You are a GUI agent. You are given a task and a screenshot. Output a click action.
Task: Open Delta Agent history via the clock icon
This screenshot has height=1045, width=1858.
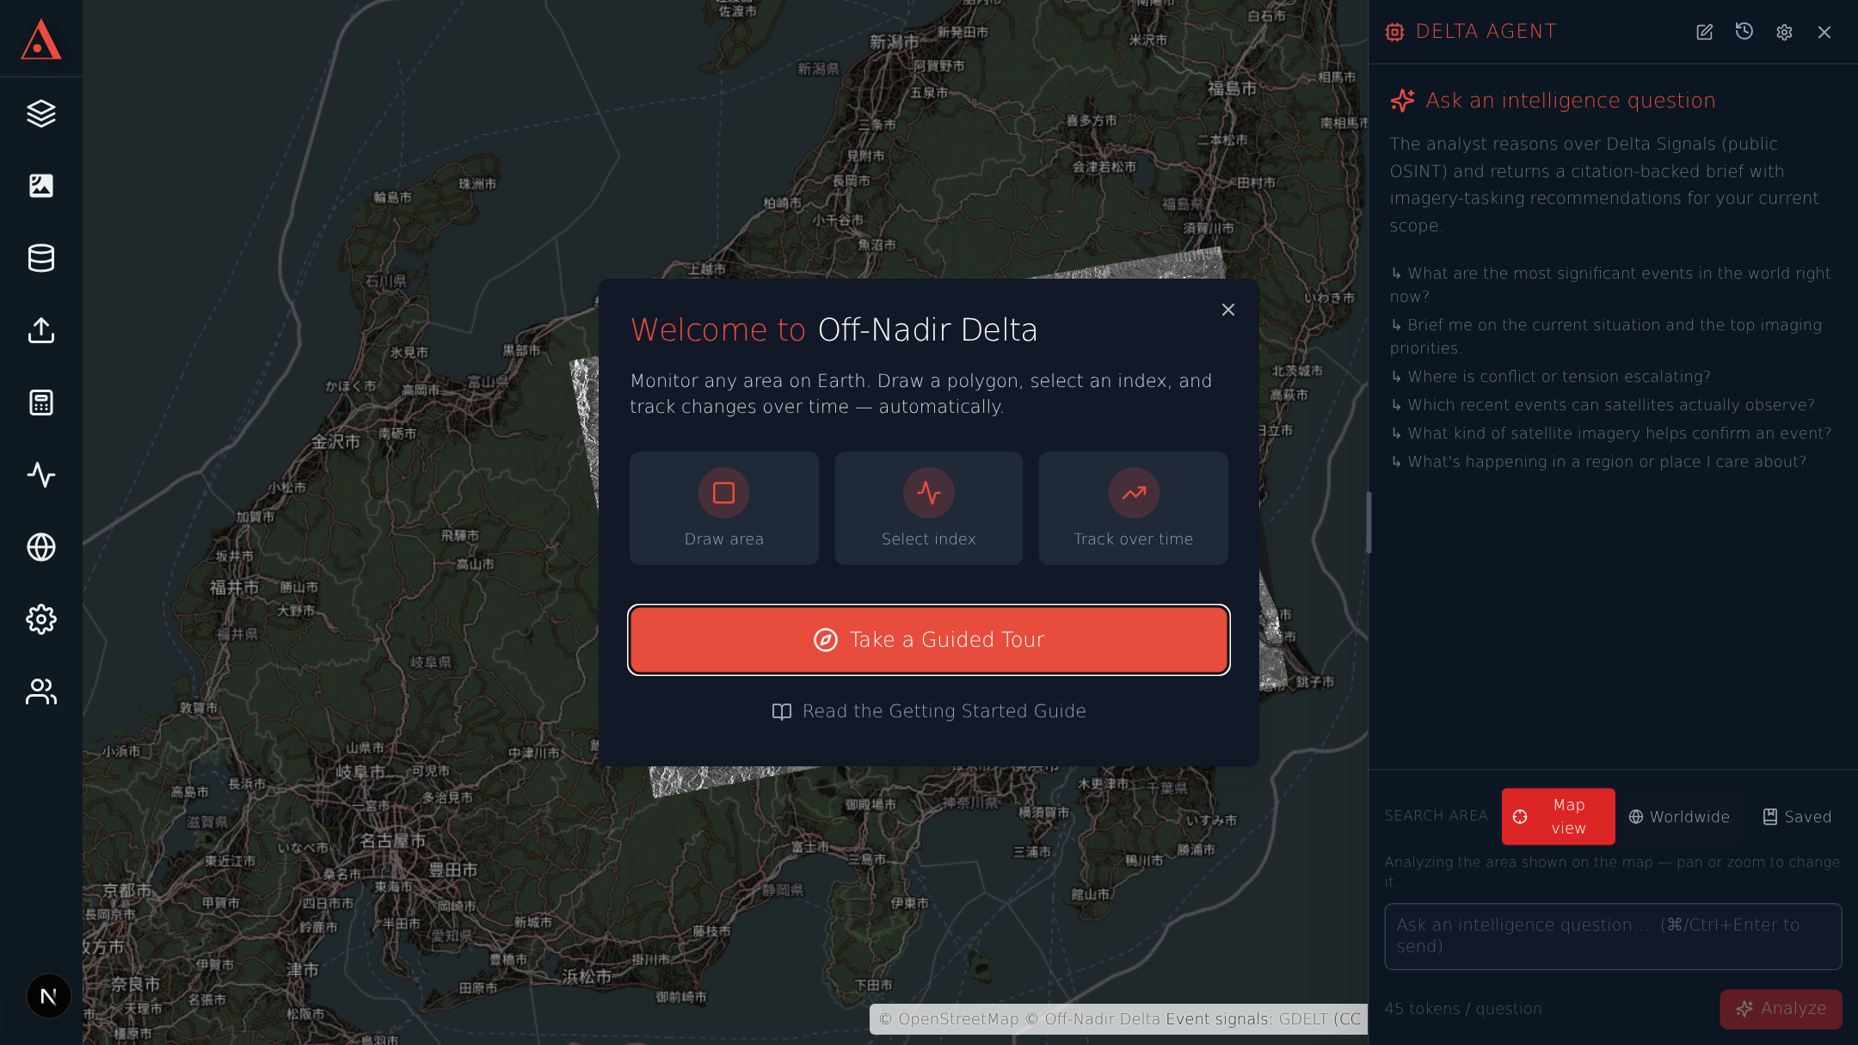tap(1744, 32)
